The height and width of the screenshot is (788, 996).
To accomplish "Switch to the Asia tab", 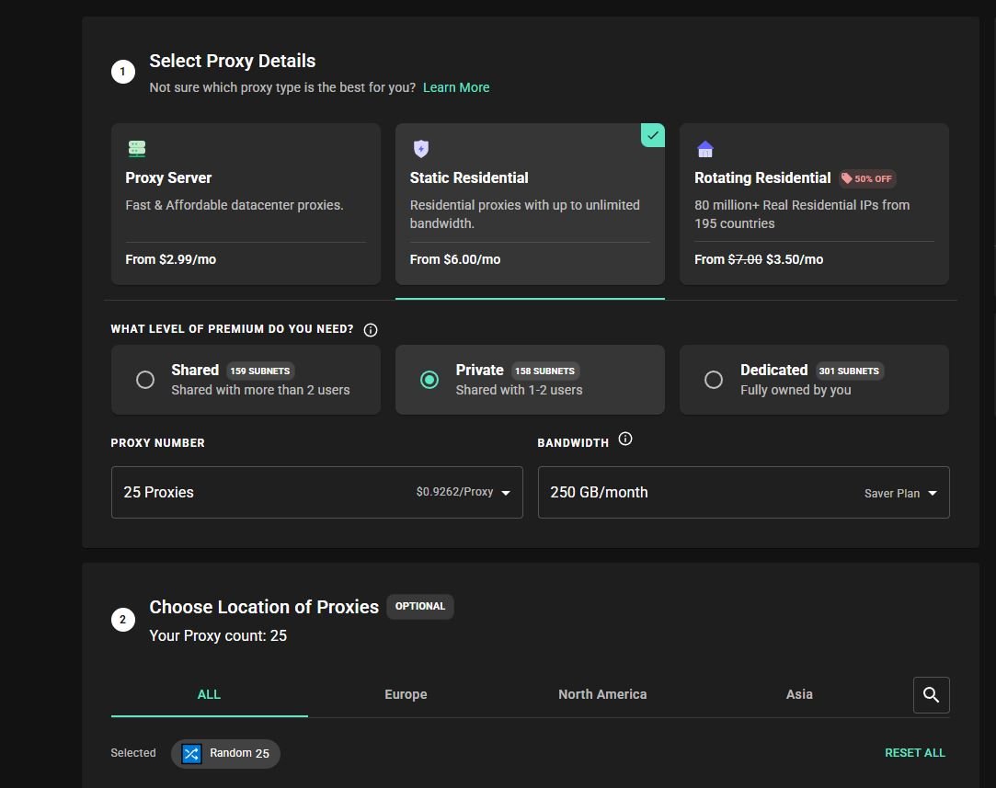I will (799, 694).
